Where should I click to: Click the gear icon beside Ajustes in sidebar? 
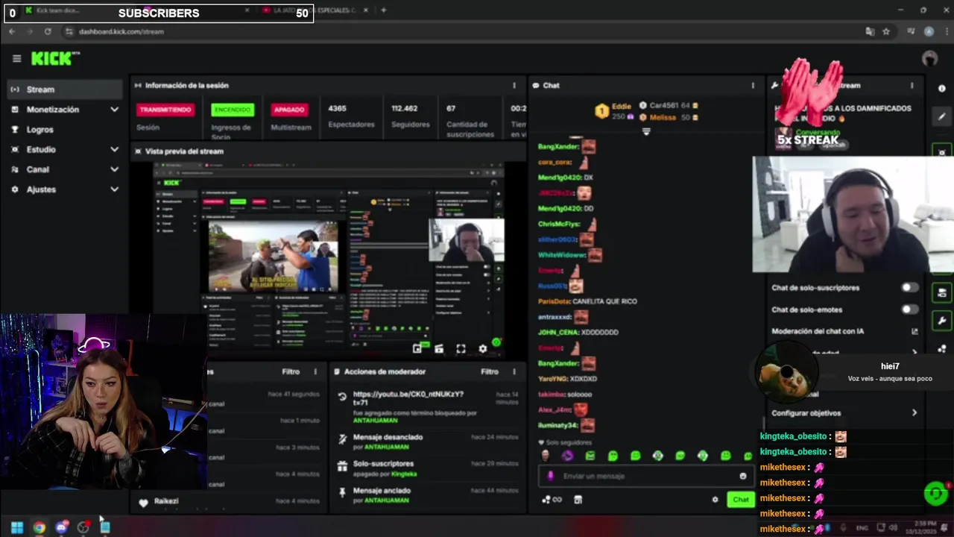click(15, 189)
